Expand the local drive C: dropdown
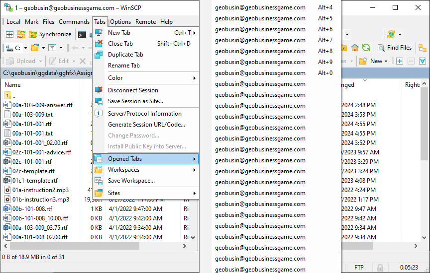This screenshot has width=430, height=273. (x=24, y=48)
